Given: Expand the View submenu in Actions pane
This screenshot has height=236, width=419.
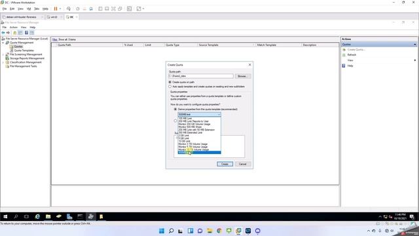Looking at the screenshot, I should tap(414, 60).
